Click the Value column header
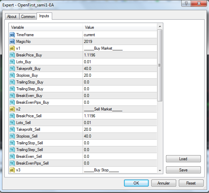This screenshot has width=209, height=193. point(119,27)
